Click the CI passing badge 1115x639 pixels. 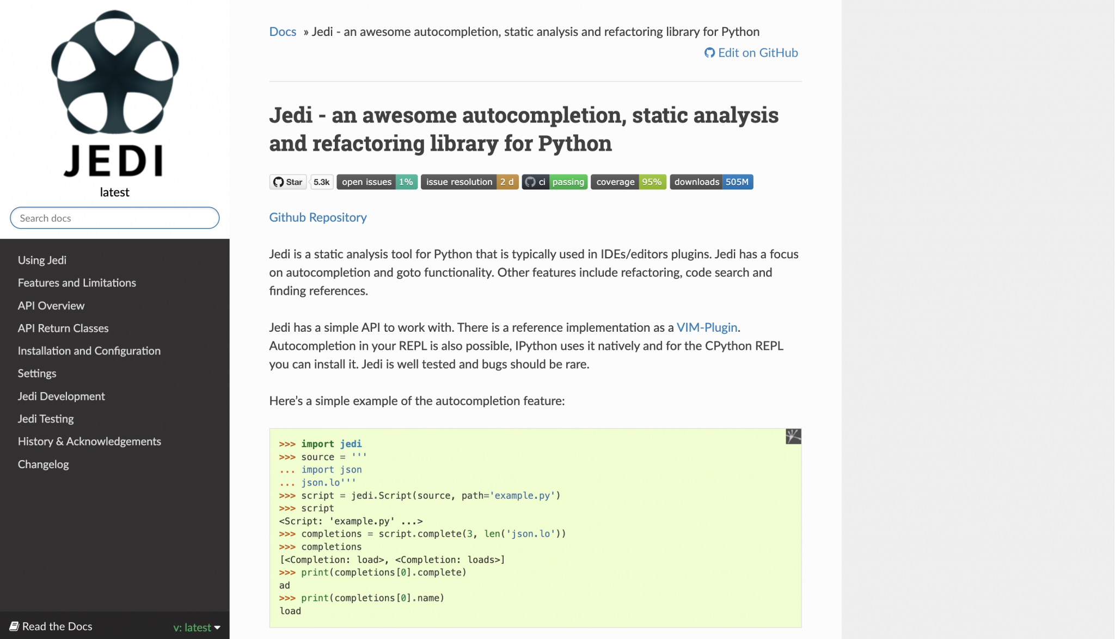click(554, 182)
